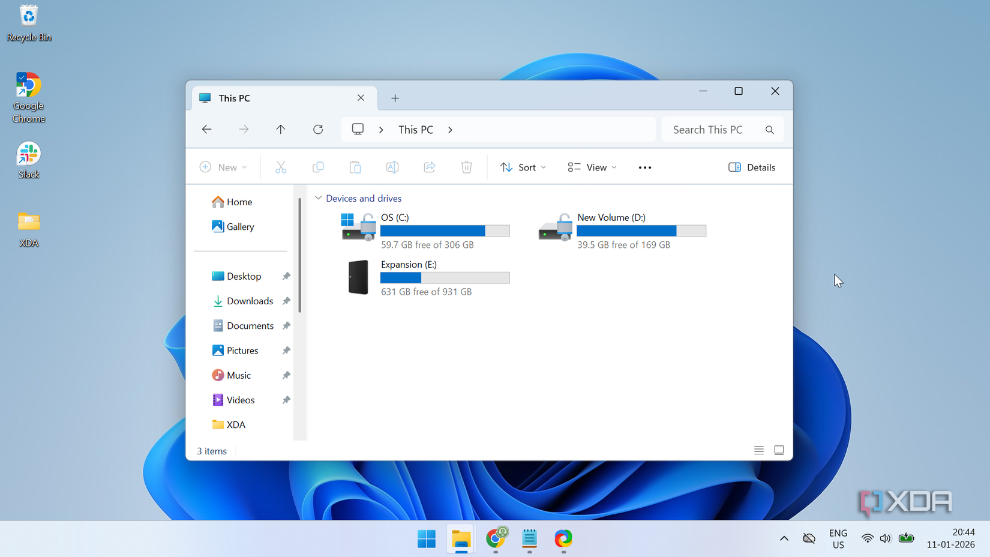
Task: Unpin Downloads using its pin icon
Action: pos(286,301)
